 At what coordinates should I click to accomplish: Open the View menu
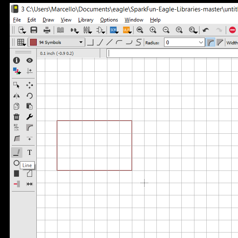(x=66, y=20)
